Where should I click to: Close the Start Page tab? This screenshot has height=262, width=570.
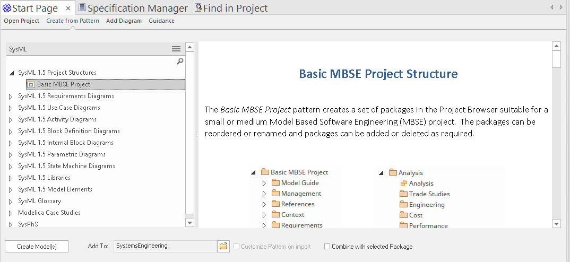pos(68,8)
